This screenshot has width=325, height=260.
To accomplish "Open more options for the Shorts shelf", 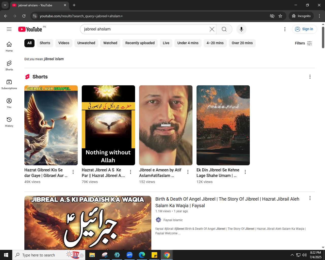I will pos(310,77).
